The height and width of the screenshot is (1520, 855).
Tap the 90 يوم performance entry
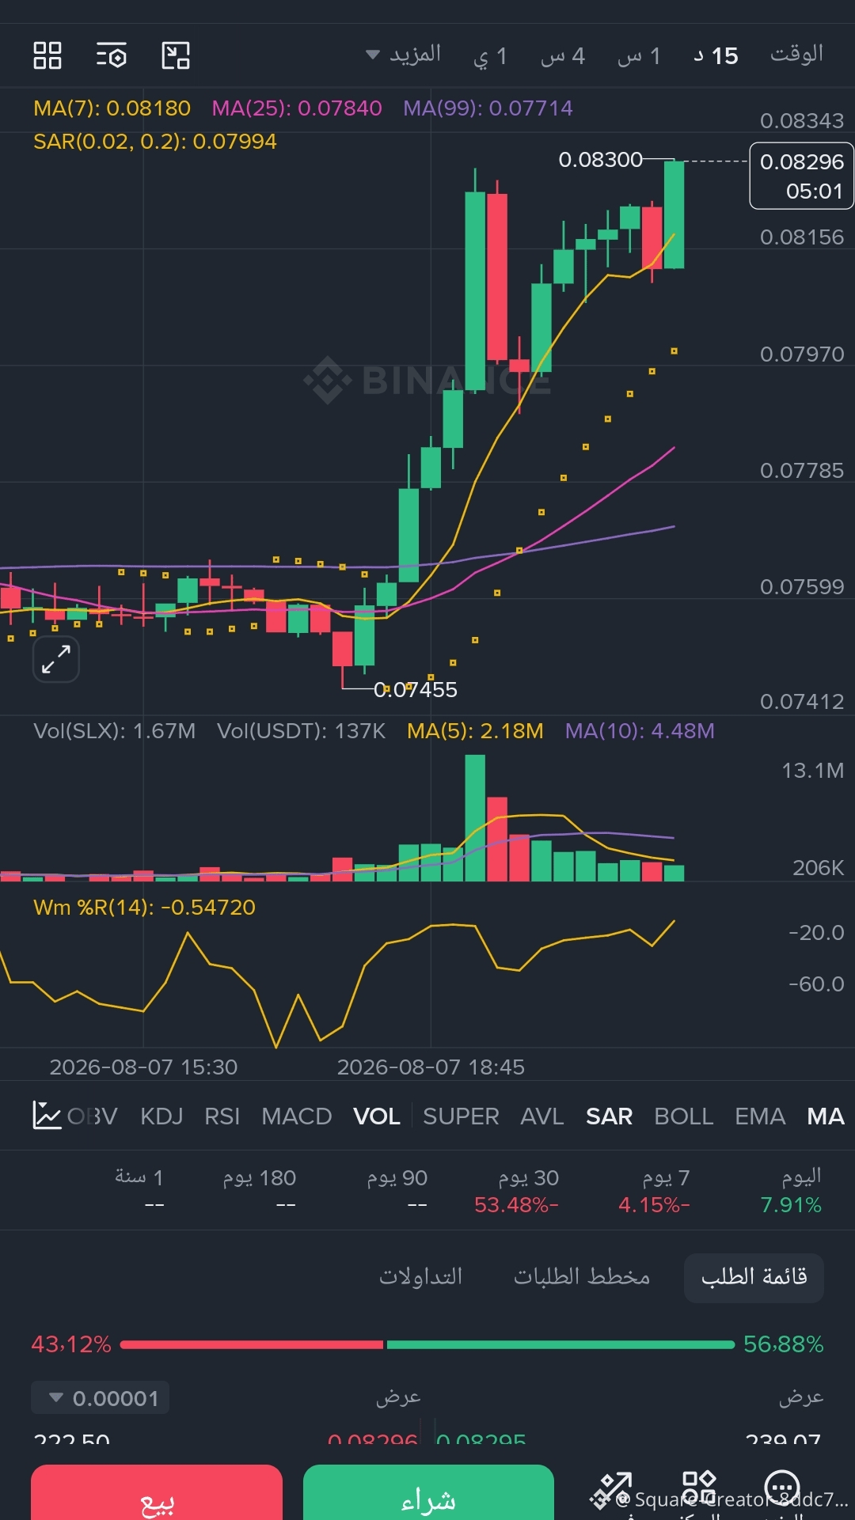397,1191
